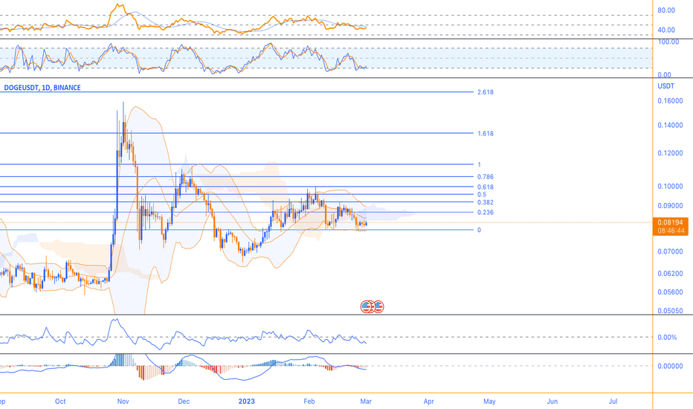
Task: Click the candle countdown timer 08:46:44
Action: tap(671, 231)
